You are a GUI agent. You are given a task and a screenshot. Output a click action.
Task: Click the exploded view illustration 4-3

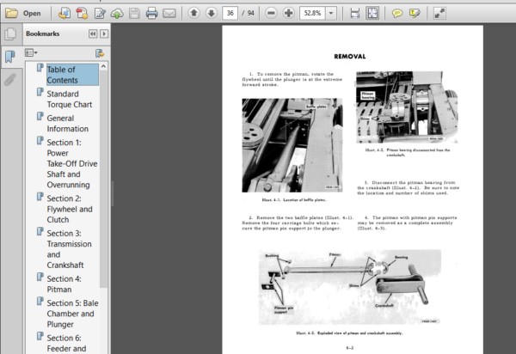click(x=350, y=287)
